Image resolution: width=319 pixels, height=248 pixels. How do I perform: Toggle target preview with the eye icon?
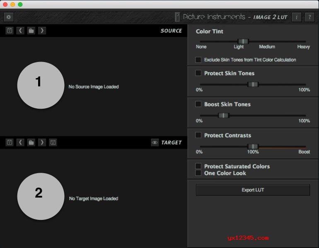coord(155,143)
